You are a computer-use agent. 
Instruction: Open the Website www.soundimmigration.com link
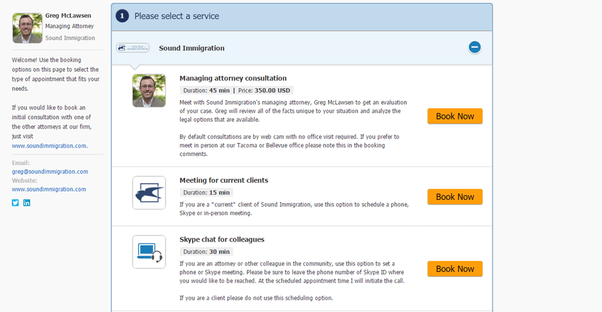(x=48, y=189)
